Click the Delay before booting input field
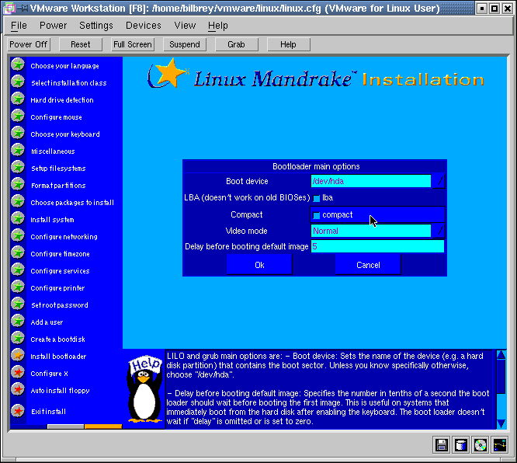The height and width of the screenshot is (463, 517). coord(377,247)
